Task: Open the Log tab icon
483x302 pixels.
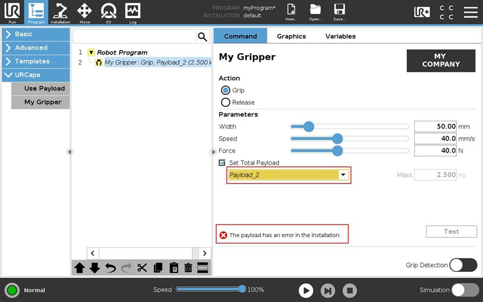Action: tap(133, 11)
